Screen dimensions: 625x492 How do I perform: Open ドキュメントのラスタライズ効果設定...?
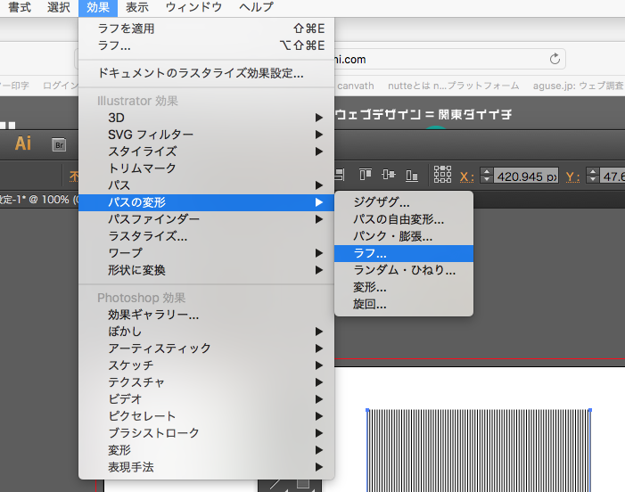(x=207, y=73)
